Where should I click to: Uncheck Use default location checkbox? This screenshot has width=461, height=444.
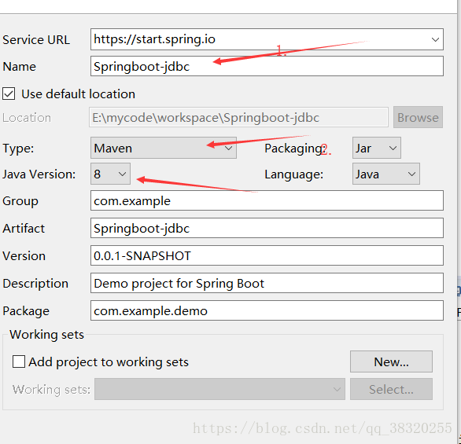pos(9,94)
